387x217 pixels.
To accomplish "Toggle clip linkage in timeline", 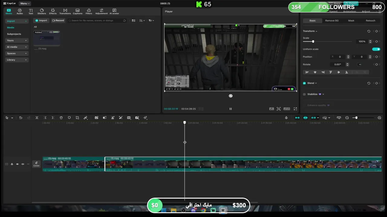I will [x=313, y=118].
